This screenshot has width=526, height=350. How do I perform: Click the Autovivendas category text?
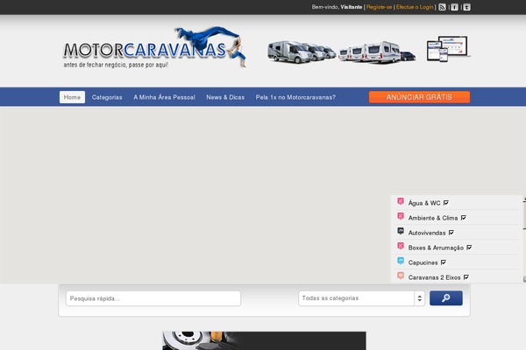(427, 233)
